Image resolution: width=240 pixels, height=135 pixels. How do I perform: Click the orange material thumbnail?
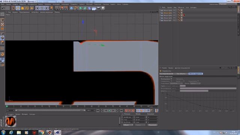pyautogui.click(x=10, y=121)
